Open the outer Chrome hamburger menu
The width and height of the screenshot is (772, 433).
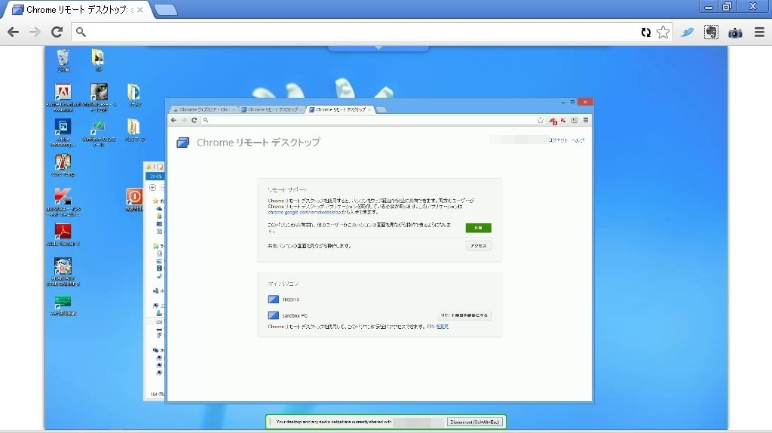759,32
